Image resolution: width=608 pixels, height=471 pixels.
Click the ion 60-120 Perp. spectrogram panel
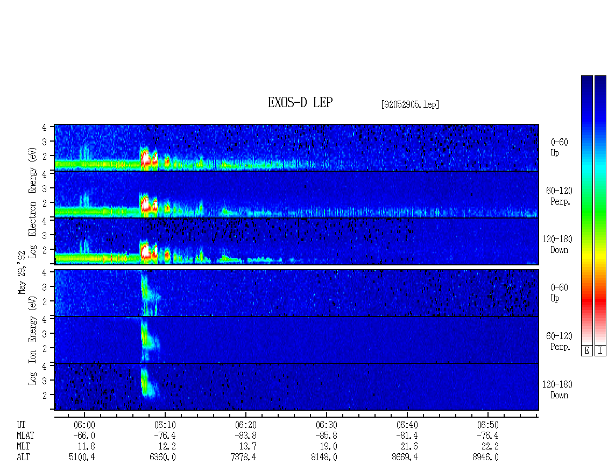click(296, 340)
